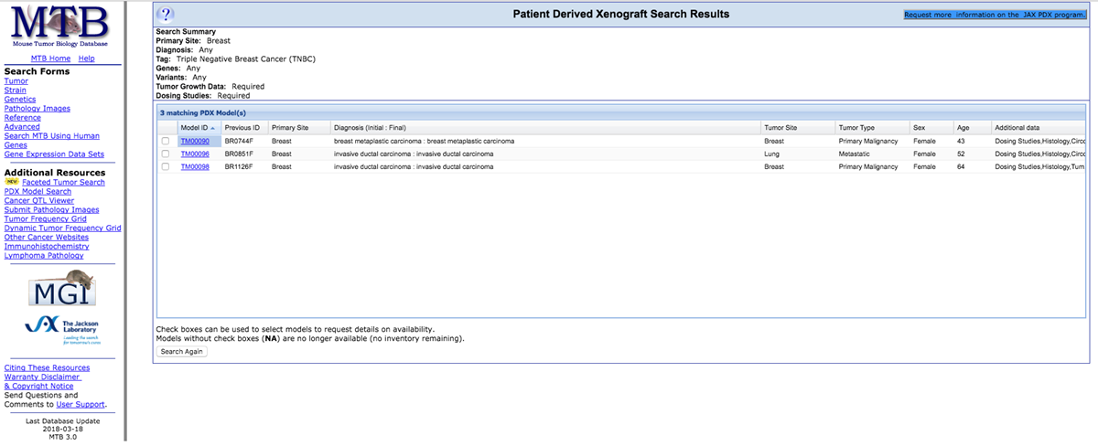Tick the checkbox for model TM00090

click(x=166, y=142)
